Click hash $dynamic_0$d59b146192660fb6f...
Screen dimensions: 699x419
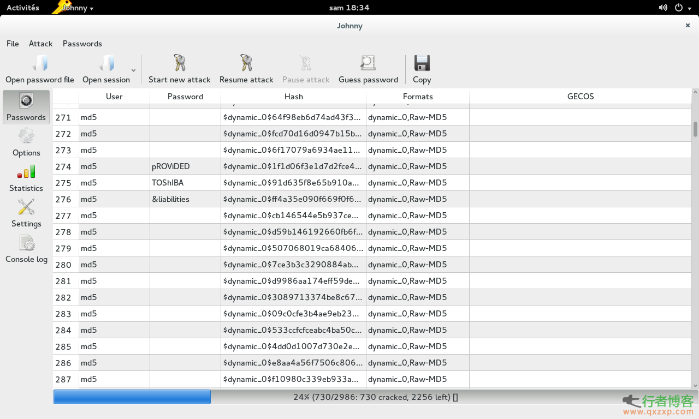tap(293, 232)
